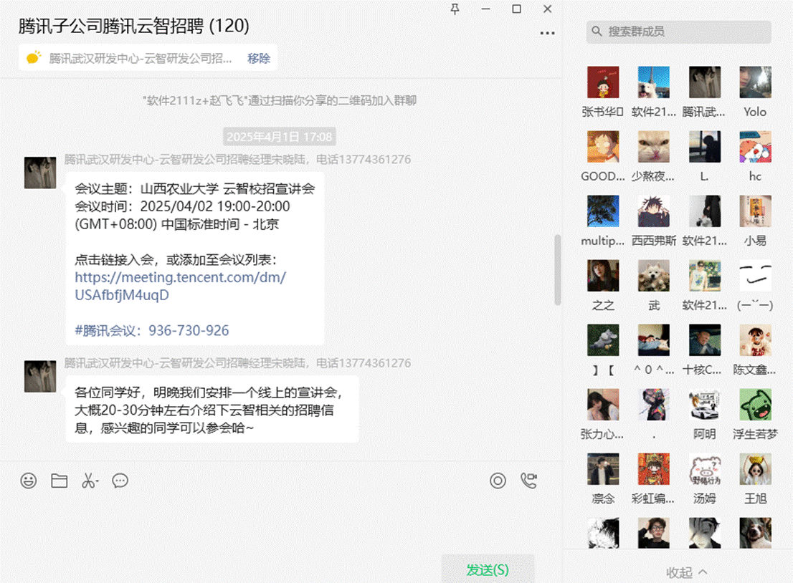Open member 张力心... avatar
Screen dimensions: 793x583
coord(603,405)
